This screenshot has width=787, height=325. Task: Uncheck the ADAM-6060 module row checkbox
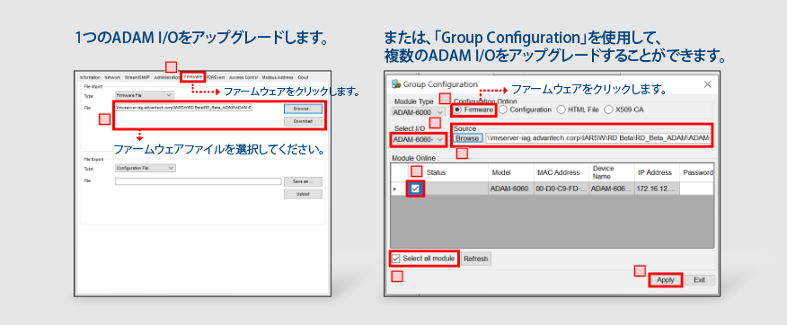(416, 189)
